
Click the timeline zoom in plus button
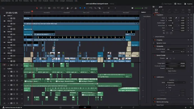point(115,8)
